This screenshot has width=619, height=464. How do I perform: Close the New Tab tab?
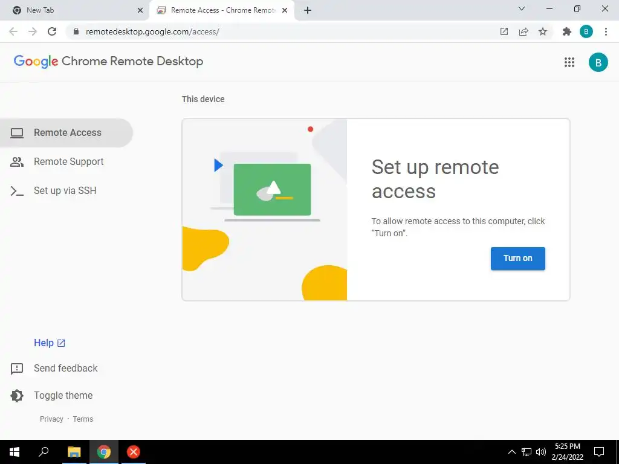click(x=140, y=11)
